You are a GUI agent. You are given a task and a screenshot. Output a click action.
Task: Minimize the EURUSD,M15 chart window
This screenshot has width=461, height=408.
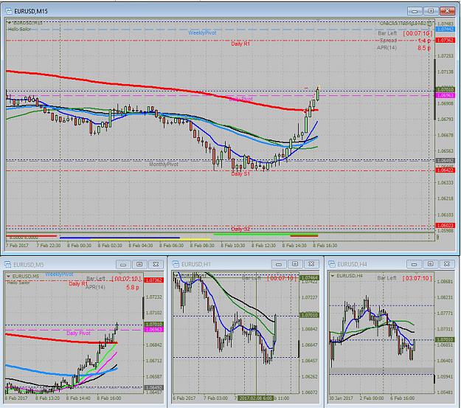point(415,11)
